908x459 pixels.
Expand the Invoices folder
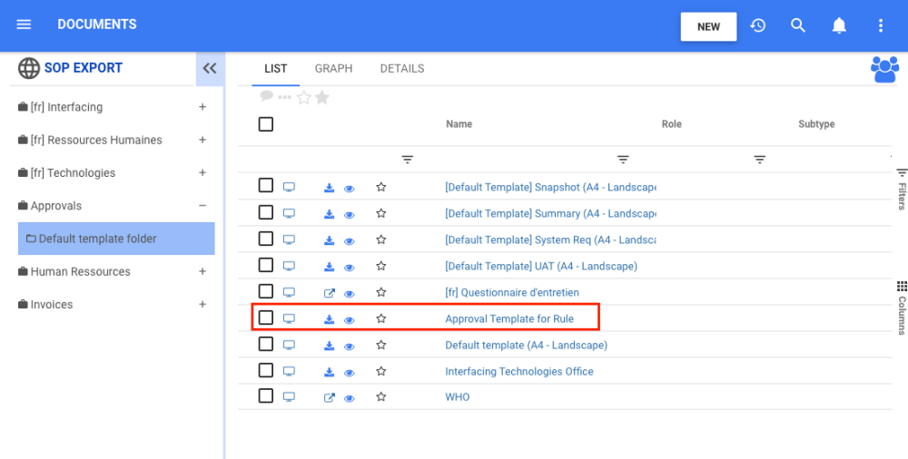[x=202, y=305]
